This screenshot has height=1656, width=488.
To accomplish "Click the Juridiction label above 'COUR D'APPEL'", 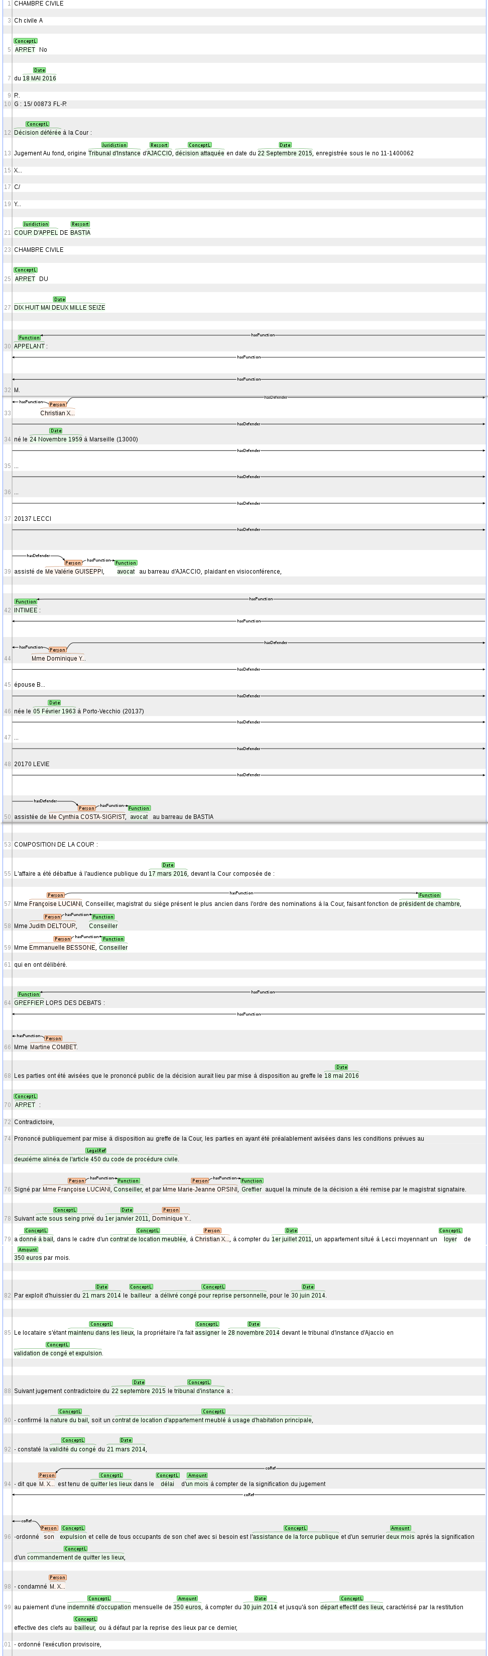I will 36,224.
